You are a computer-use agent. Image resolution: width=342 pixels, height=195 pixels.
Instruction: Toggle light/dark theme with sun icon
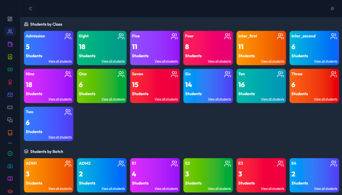[332, 9]
